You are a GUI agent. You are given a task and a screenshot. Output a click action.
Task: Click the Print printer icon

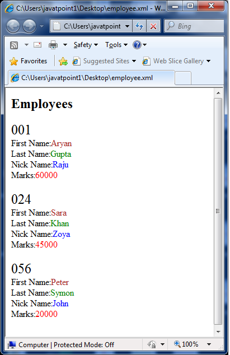pos(53,45)
